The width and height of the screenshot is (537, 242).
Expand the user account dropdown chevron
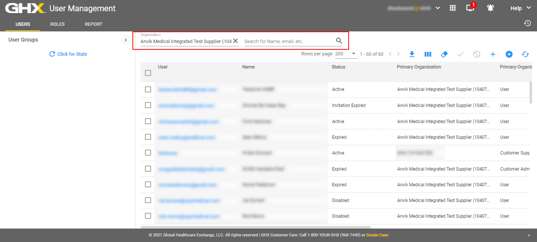[438, 8]
